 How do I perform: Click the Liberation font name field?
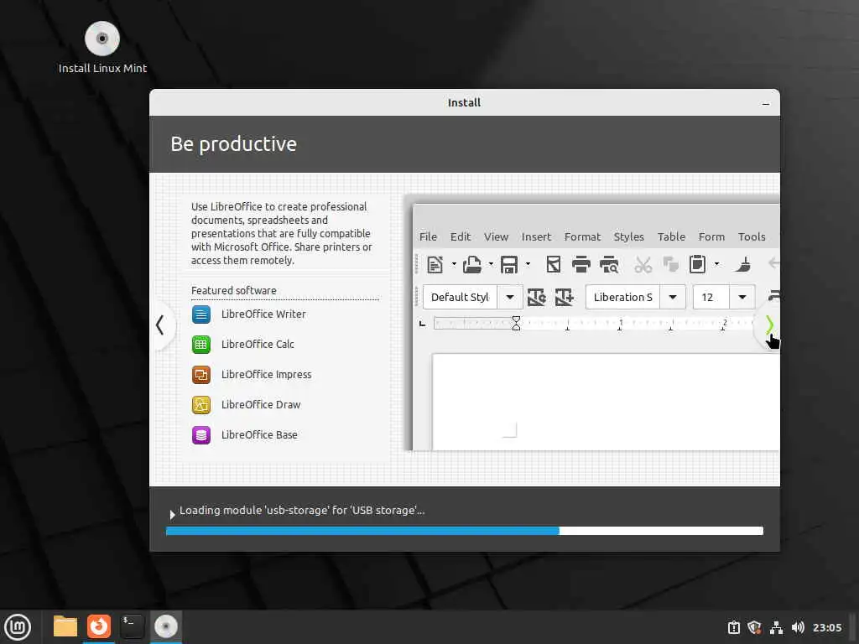tap(623, 298)
